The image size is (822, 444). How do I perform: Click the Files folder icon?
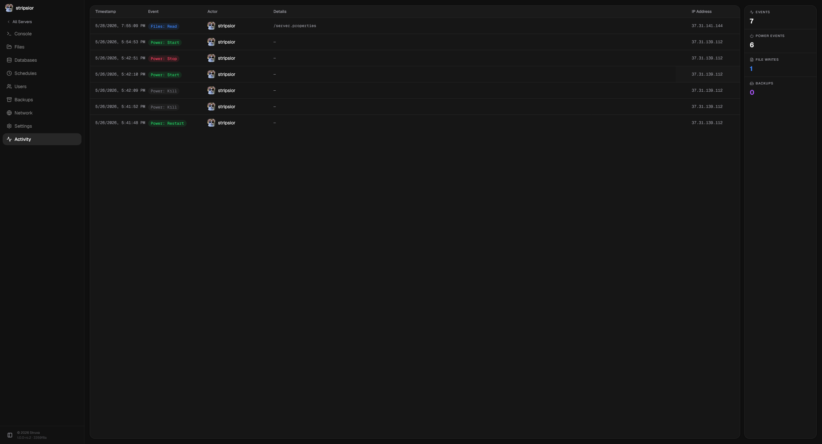(x=9, y=47)
